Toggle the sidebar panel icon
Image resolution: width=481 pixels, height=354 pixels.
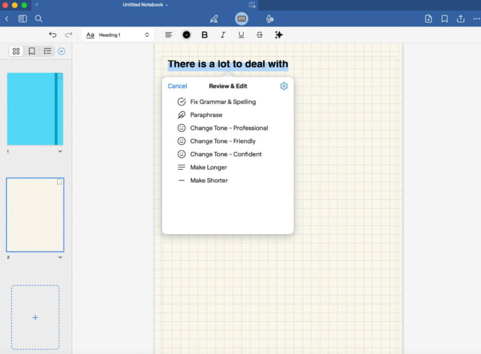(22, 19)
